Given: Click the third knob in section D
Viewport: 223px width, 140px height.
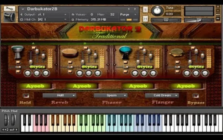Looking at the screenshot, I should coord(205,73).
